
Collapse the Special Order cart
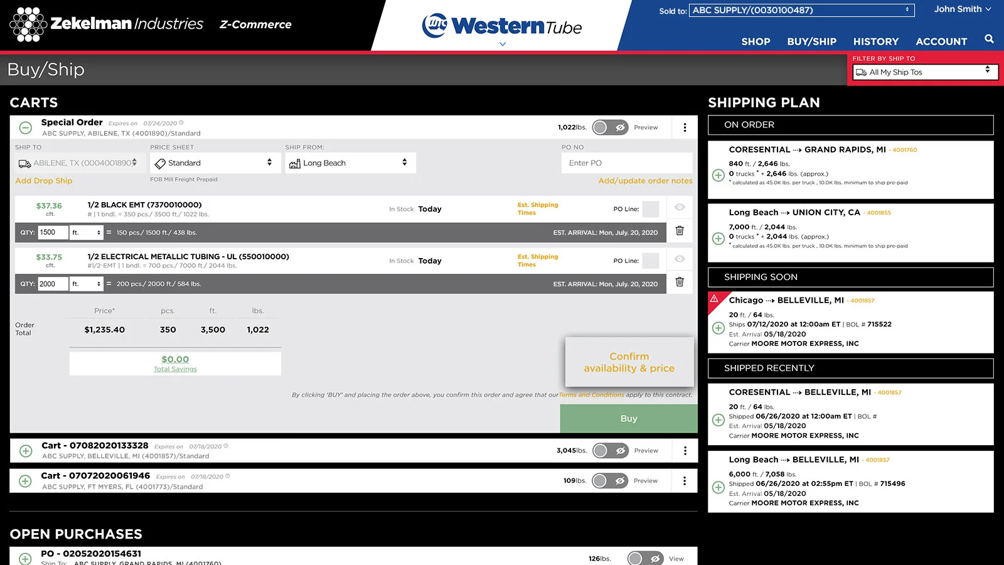point(26,128)
